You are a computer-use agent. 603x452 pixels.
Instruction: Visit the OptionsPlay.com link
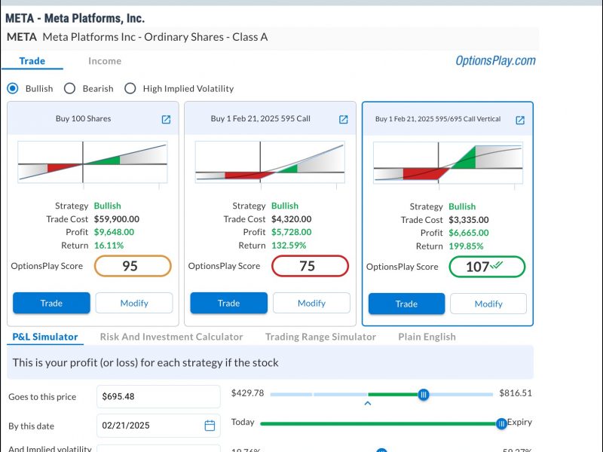coord(495,61)
